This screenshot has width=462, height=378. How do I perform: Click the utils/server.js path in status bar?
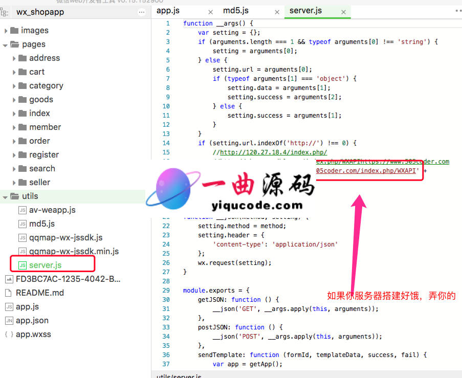179,376
